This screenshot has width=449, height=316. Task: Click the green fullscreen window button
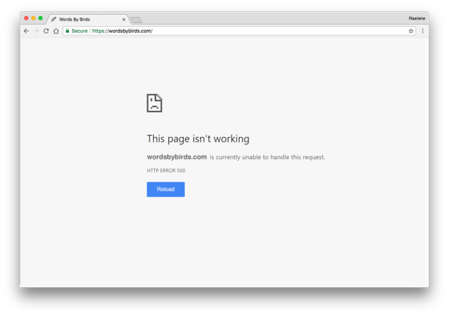[x=41, y=18]
